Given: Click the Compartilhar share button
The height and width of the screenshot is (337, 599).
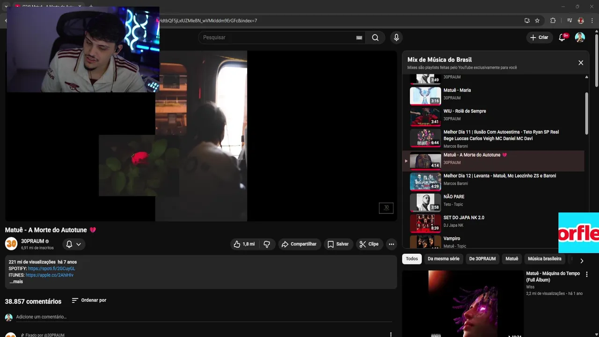Looking at the screenshot, I should point(299,244).
